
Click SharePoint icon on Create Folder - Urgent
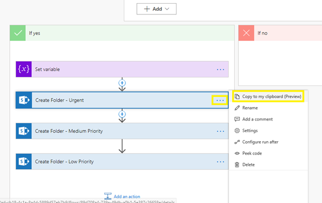(24, 100)
